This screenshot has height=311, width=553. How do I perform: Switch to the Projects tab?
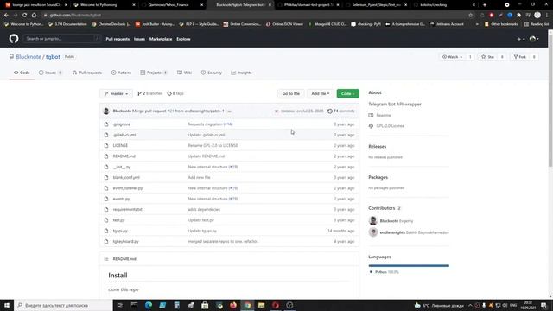tap(154, 73)
